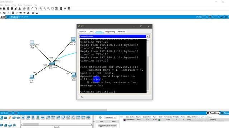The width and height of the screenshot is (229, 128).
Task: Click the PC0 computer in topology
Action: click(32, 42)
